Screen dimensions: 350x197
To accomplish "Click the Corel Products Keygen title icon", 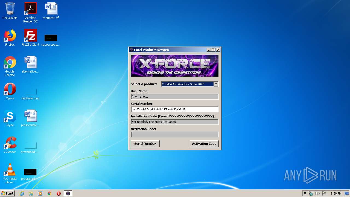I will [131, 50].
